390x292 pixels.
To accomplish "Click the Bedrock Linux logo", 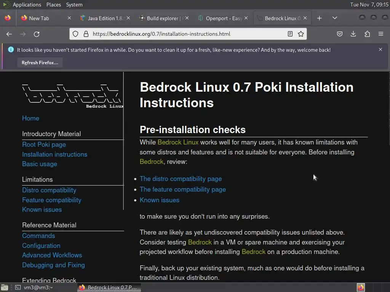I will pos(72,96).
